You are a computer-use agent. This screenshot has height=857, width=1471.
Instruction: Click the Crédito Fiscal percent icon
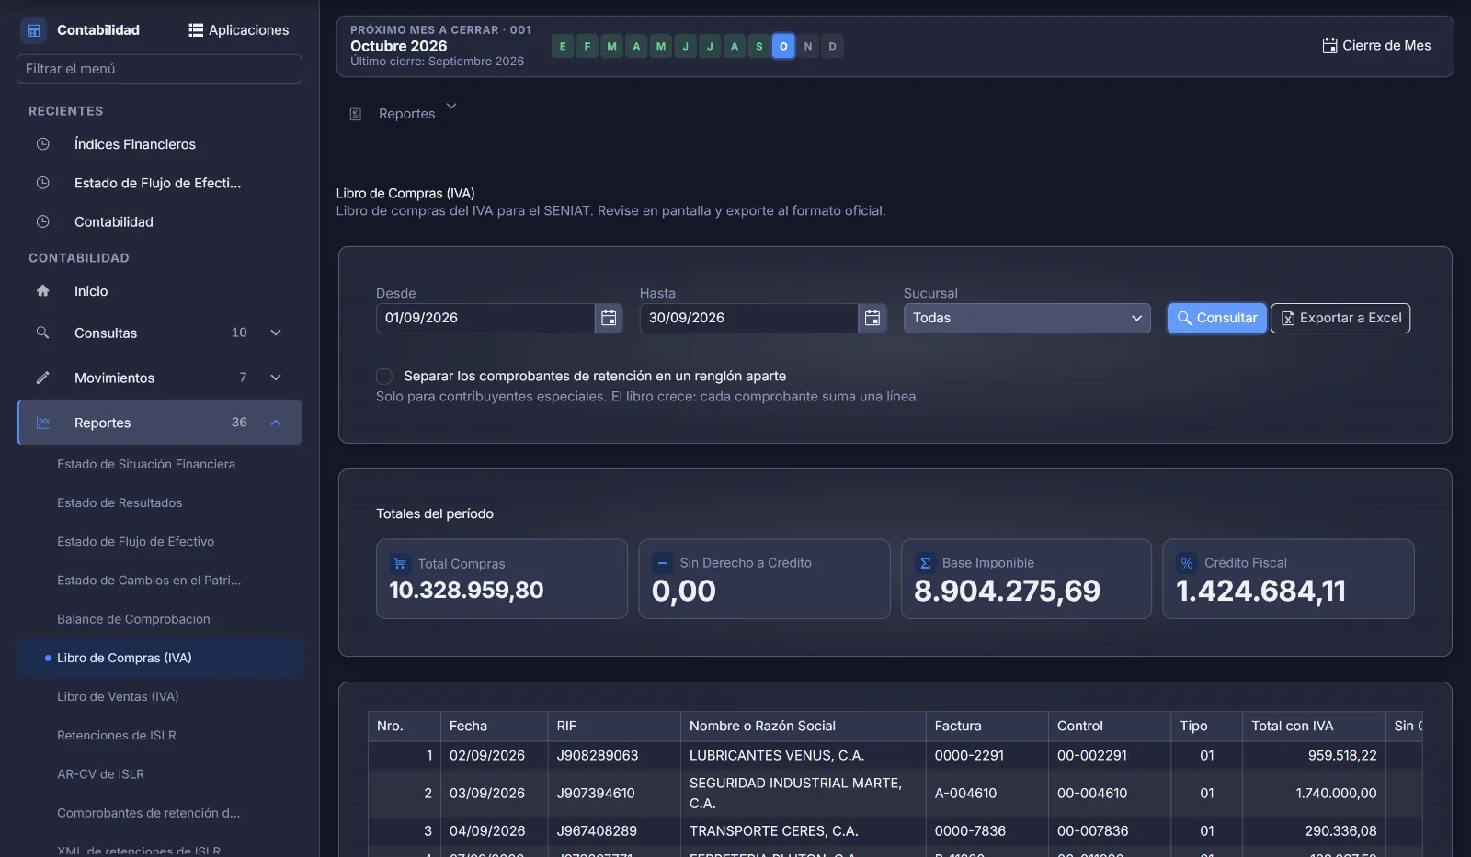coord(1187,563)
